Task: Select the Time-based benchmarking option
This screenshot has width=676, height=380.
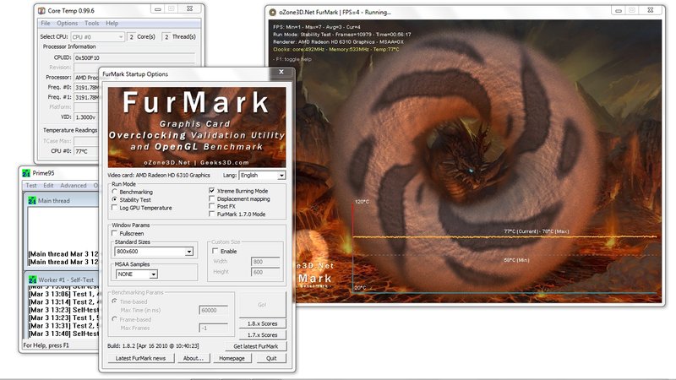Action: [114, 301]
